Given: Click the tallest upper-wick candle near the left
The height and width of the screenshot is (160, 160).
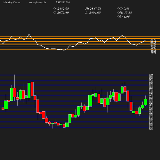Looking at the screenshot, I should [x=15, y=92].
